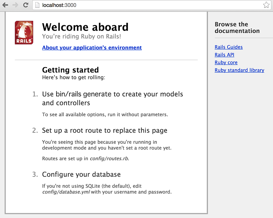Click the browser back arrow
The image size is (273, 218).
point(5,5)
